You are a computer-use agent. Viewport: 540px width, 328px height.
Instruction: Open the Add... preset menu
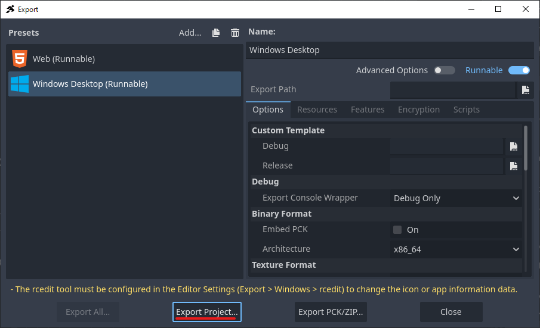click(x=190, y=33)
